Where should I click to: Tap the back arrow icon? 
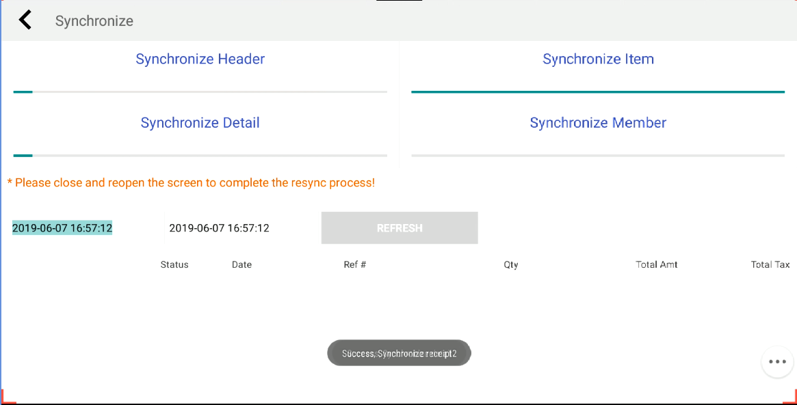coord(25,20)
